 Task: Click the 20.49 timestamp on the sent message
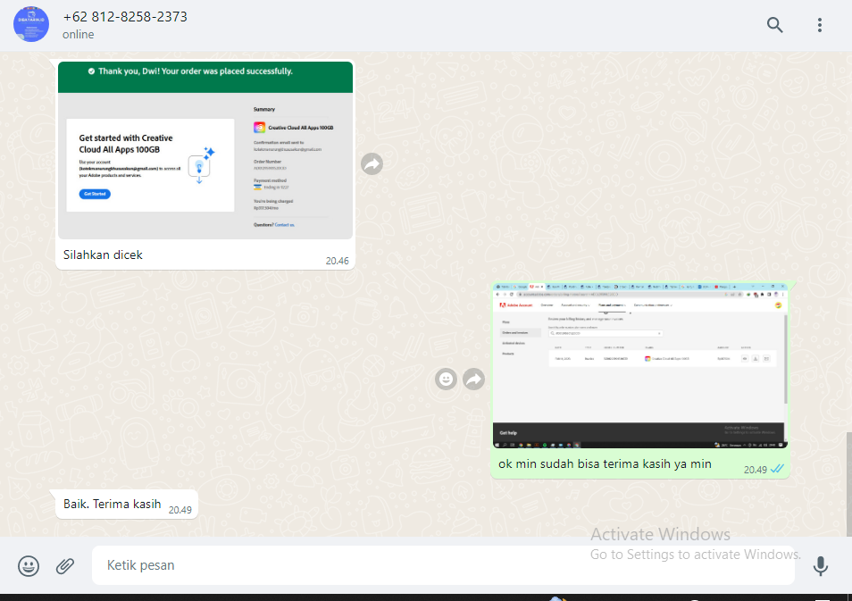click(756, 470)
